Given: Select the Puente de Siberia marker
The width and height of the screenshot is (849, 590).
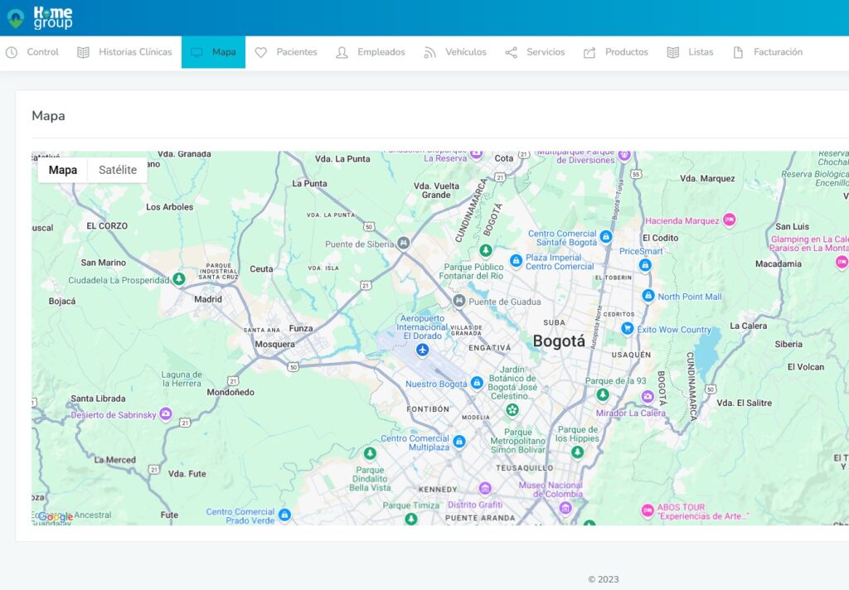Looking at the screenshot, I should (x=404, y=243).
